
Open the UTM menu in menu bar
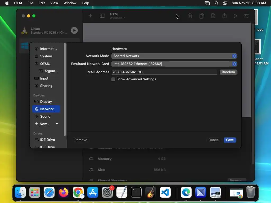coord(18,3)
